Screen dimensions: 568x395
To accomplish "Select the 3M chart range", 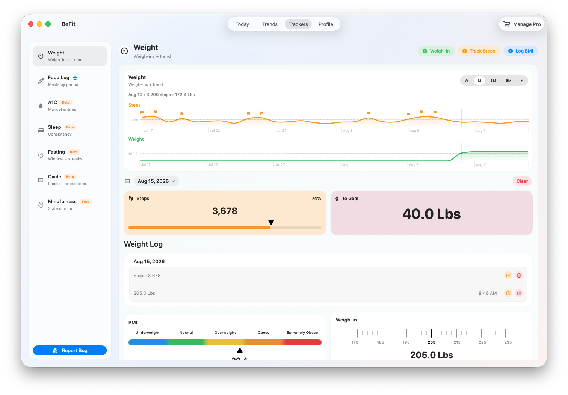I will point(494,81).
